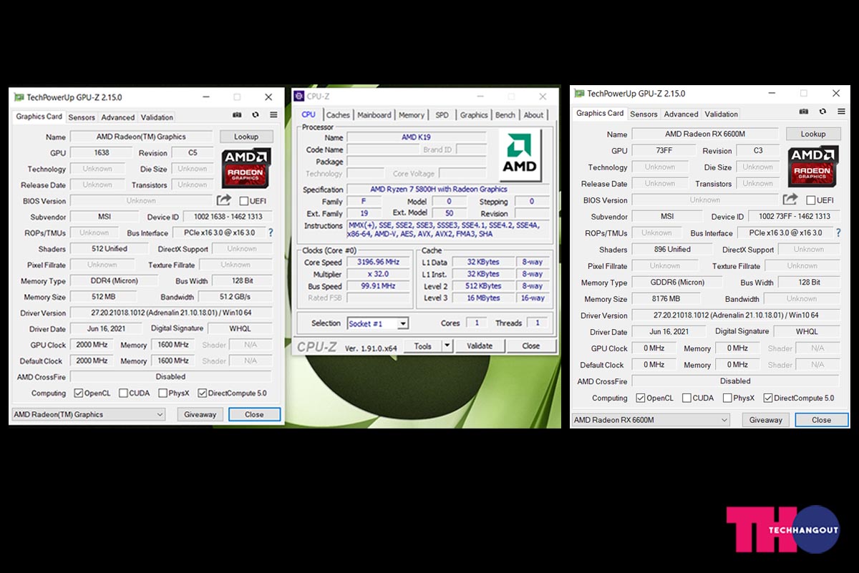Open SPD tab in CPU-Z
859x573 pixels.
[x=442, y=114]
